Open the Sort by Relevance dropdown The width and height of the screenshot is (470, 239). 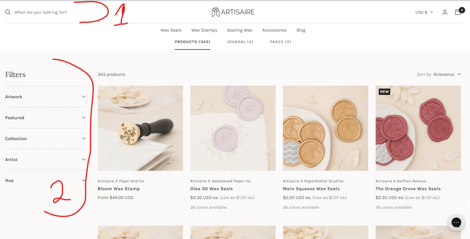[x=439, y=74]
